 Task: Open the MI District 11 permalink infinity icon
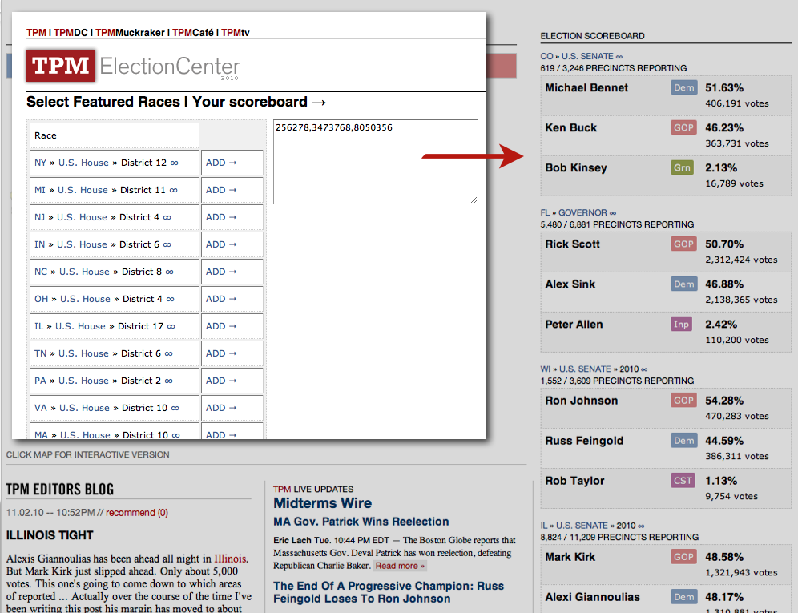pyautogui.click(x=174, y=191)
